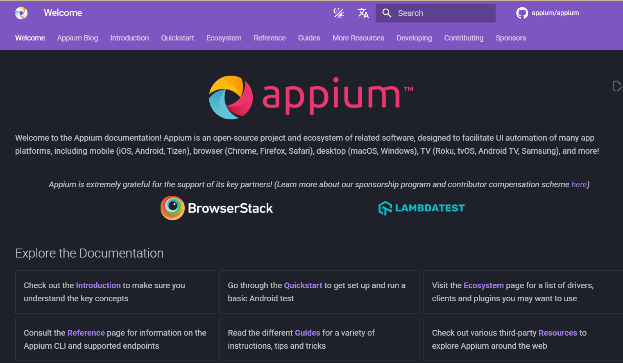Open the Introduction link in the card
Screen dimensions: 623x363
tap(98, 285)
